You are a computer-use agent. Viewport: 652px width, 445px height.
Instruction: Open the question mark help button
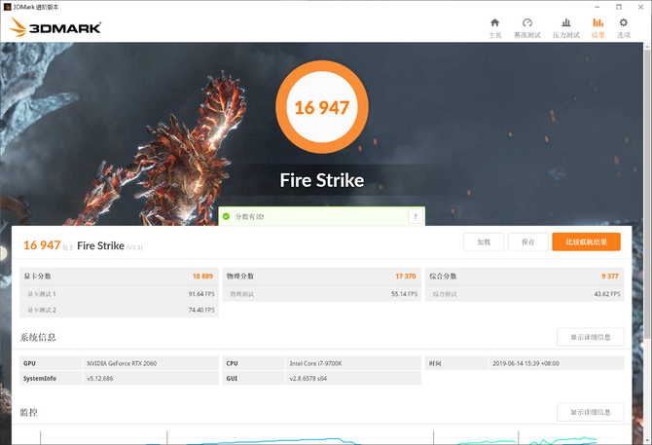[416, 216]
